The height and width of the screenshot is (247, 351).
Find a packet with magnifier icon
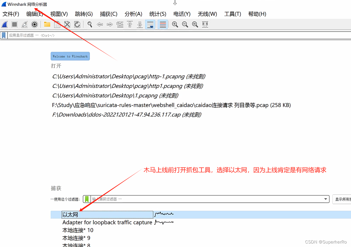pyautogui.click(x=90, y=25)
